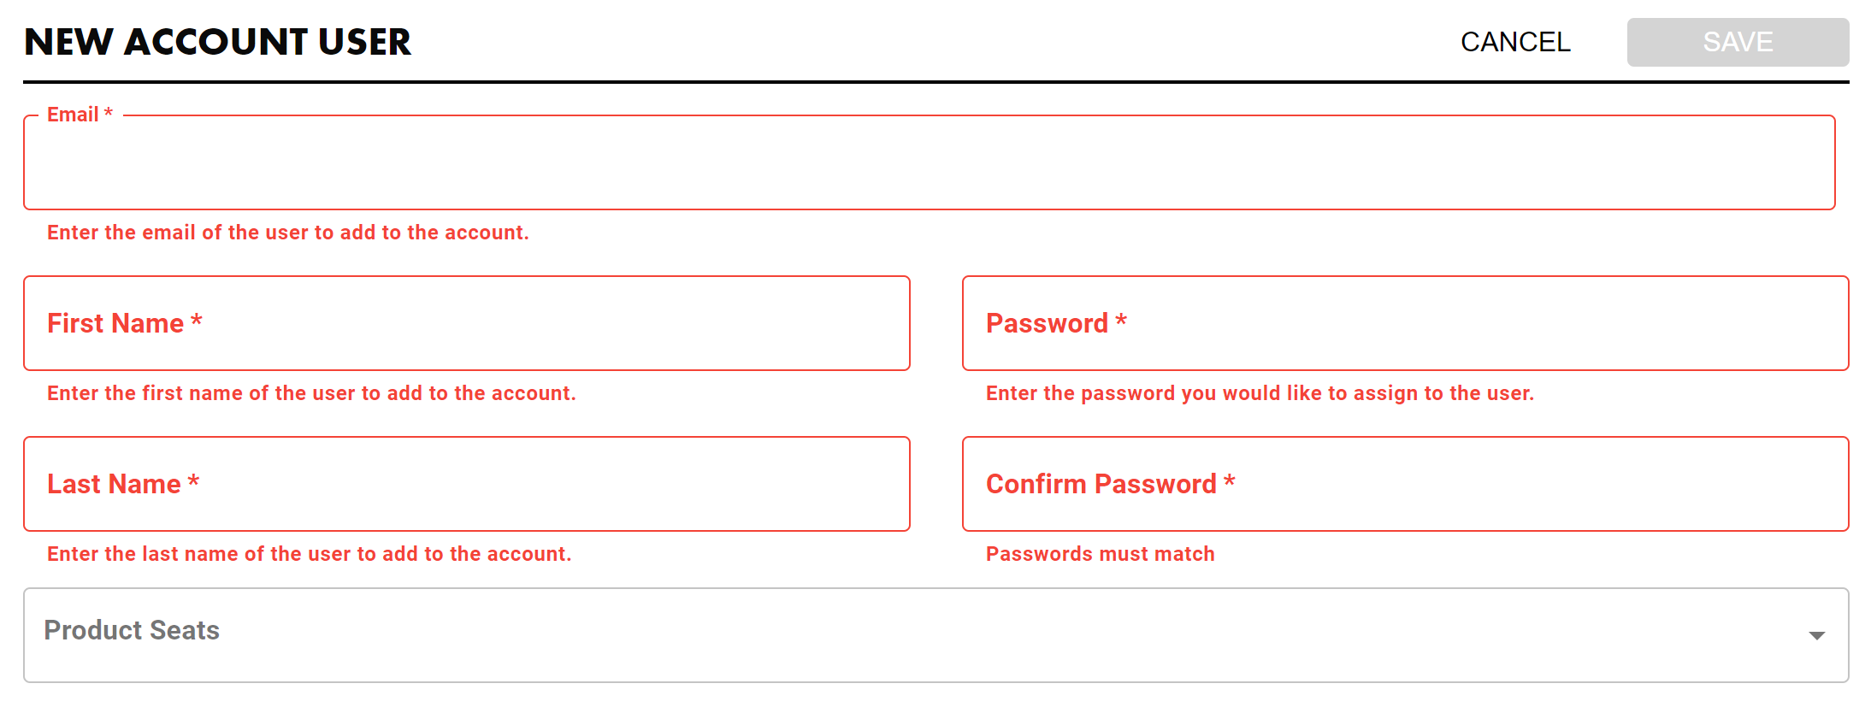Focus the Email input field
1871x713 pixels.
pyautogui.click(x=929, y=163)
